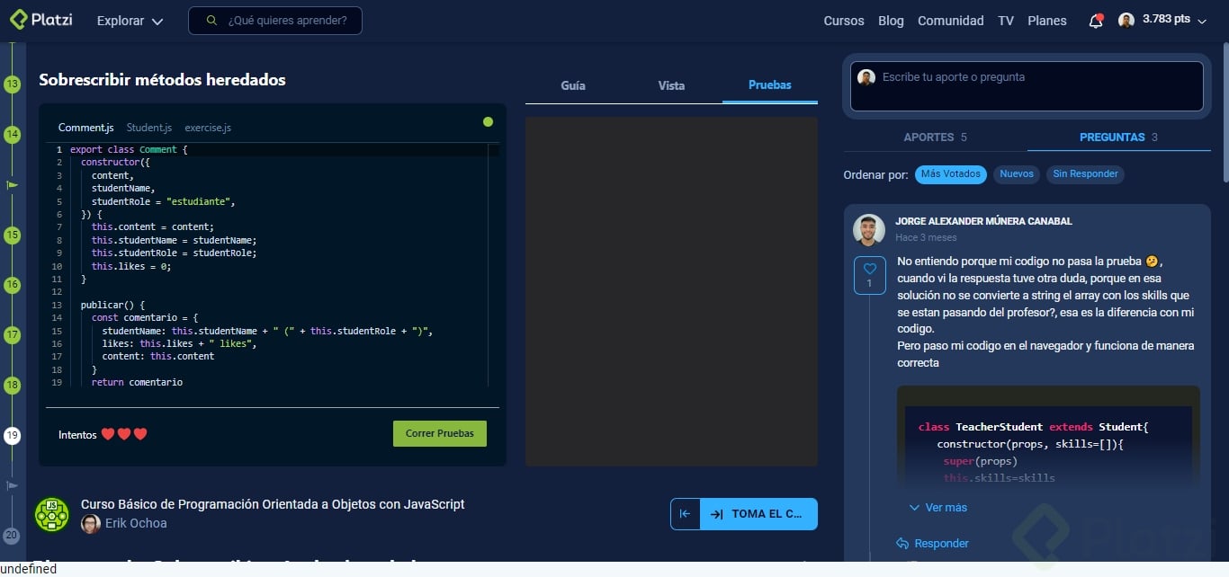This screenshot has width=1229, height=577.
Task: Expand the points chevron next to 3.783 pts
Action: [x=1203, y=21]
